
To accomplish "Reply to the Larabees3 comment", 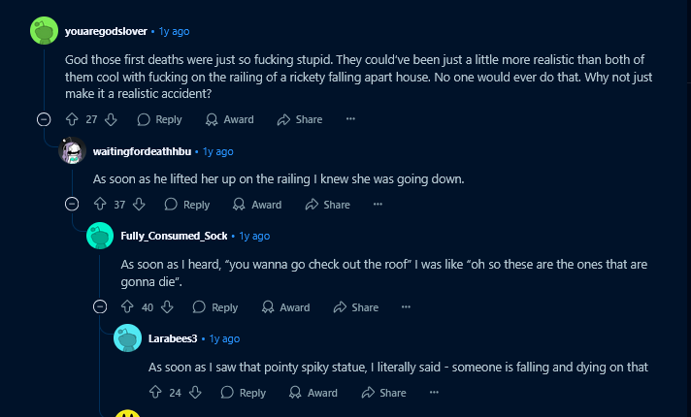I will tap(244, 393).
